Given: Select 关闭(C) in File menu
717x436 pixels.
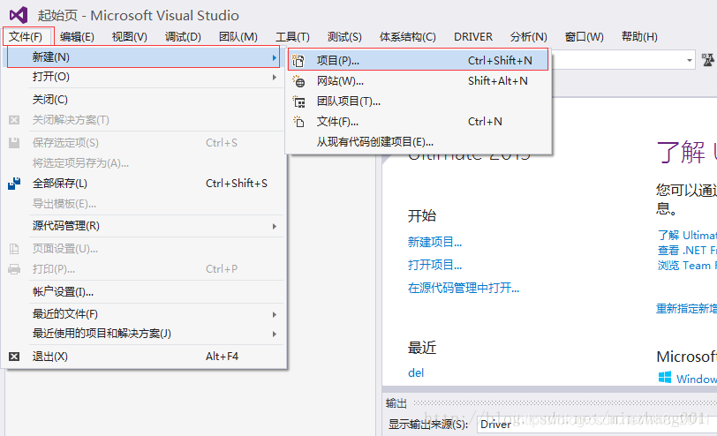Looking at the screenshot, I should click(x=145, y=100).
